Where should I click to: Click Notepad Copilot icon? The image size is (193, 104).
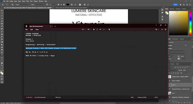156,30
